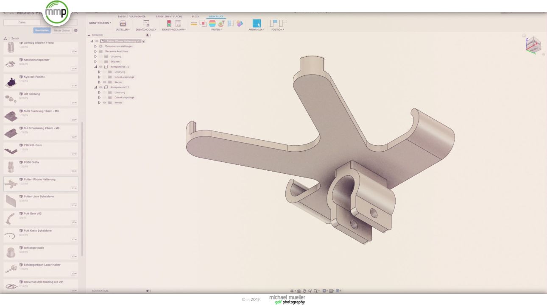Open the Zoom Window fit options
Image resolution: width=547 pixels, height=305 pixels.
pos(316,291)
